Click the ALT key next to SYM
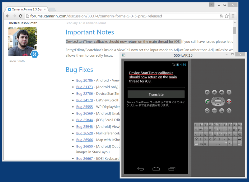249x182 pixels. (x=196, y=144)
